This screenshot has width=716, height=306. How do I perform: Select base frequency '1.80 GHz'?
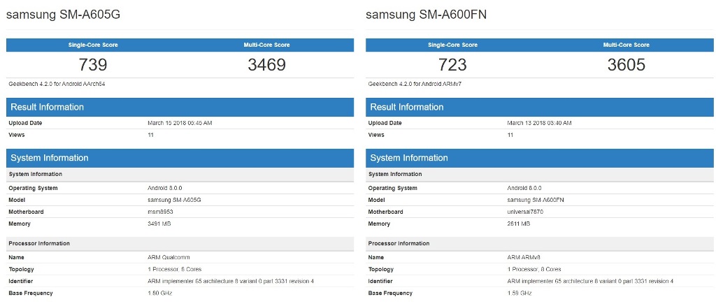click(x=160, y=293)
